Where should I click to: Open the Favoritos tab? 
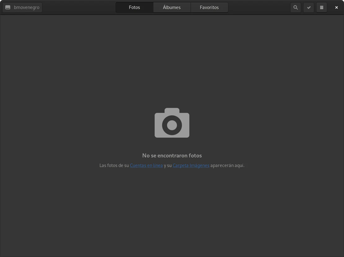[209, 7]
